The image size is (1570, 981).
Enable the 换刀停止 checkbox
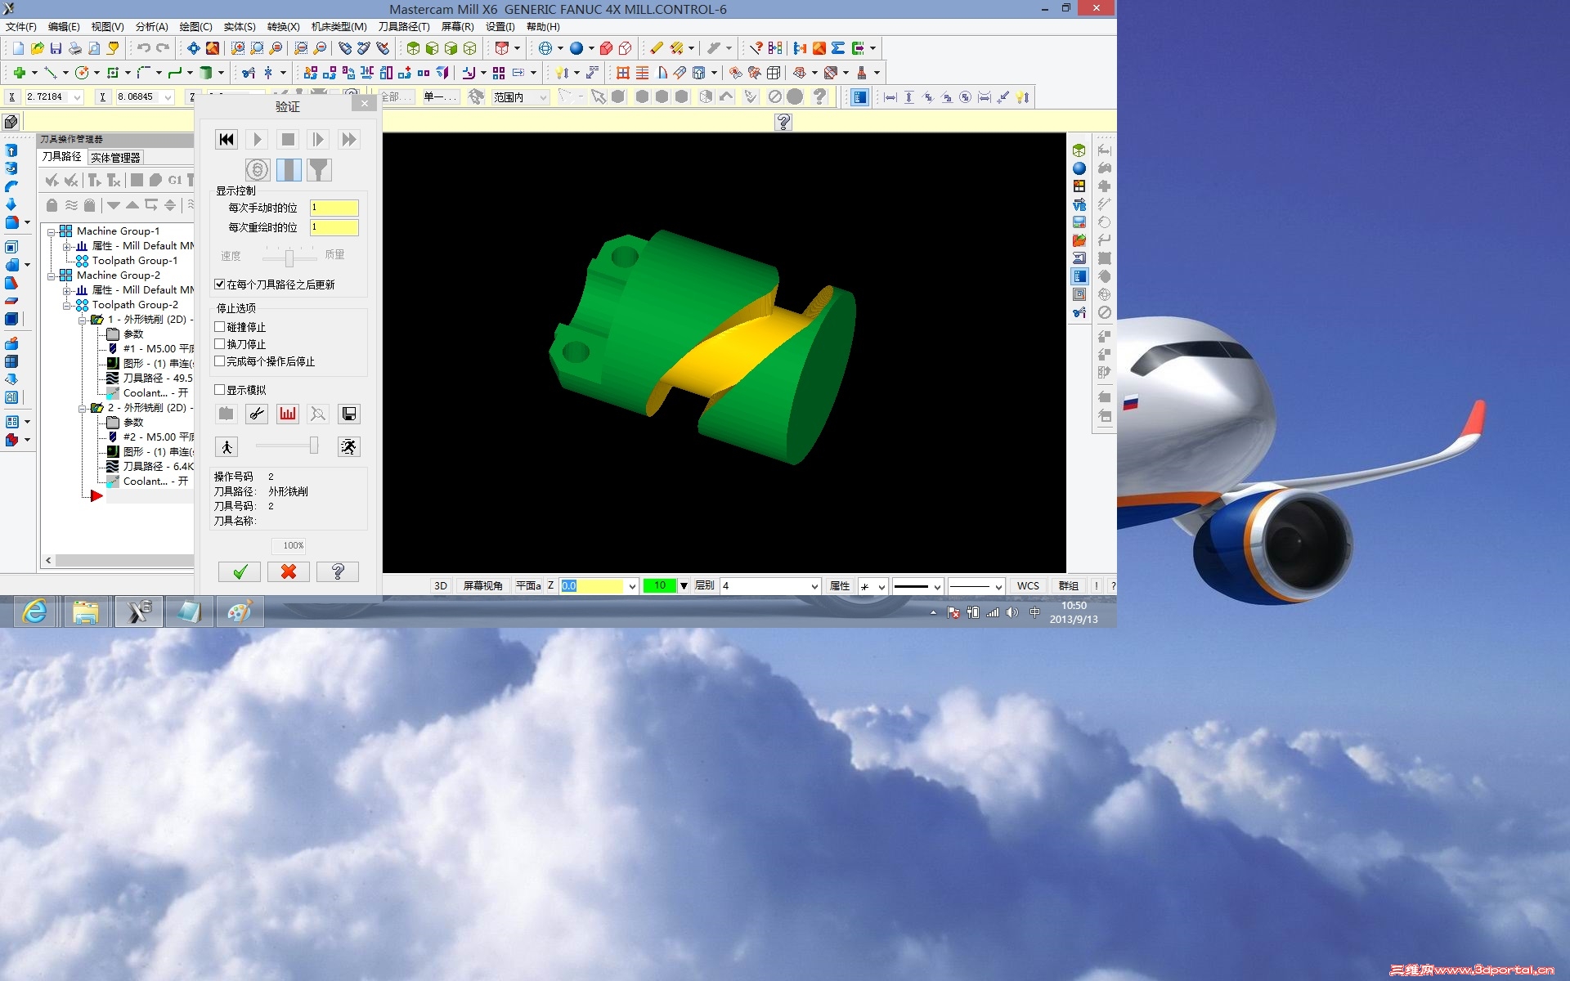point(219,344)
